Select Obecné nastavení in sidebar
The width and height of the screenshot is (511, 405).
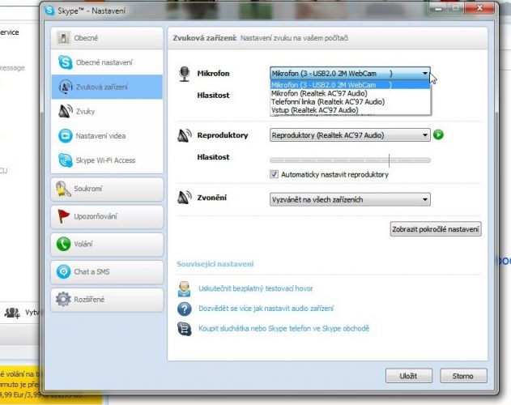coord(107,62)
